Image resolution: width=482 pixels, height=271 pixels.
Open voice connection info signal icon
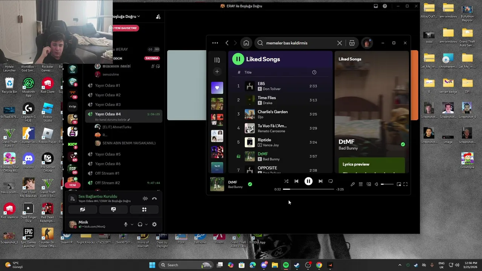73,198
